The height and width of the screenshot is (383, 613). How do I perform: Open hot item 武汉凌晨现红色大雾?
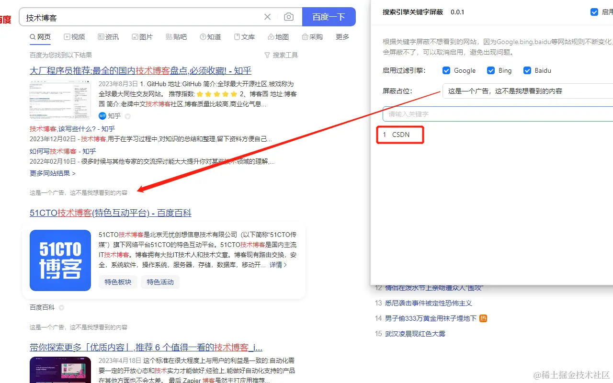pyautogui.click(x=415, y=334)
